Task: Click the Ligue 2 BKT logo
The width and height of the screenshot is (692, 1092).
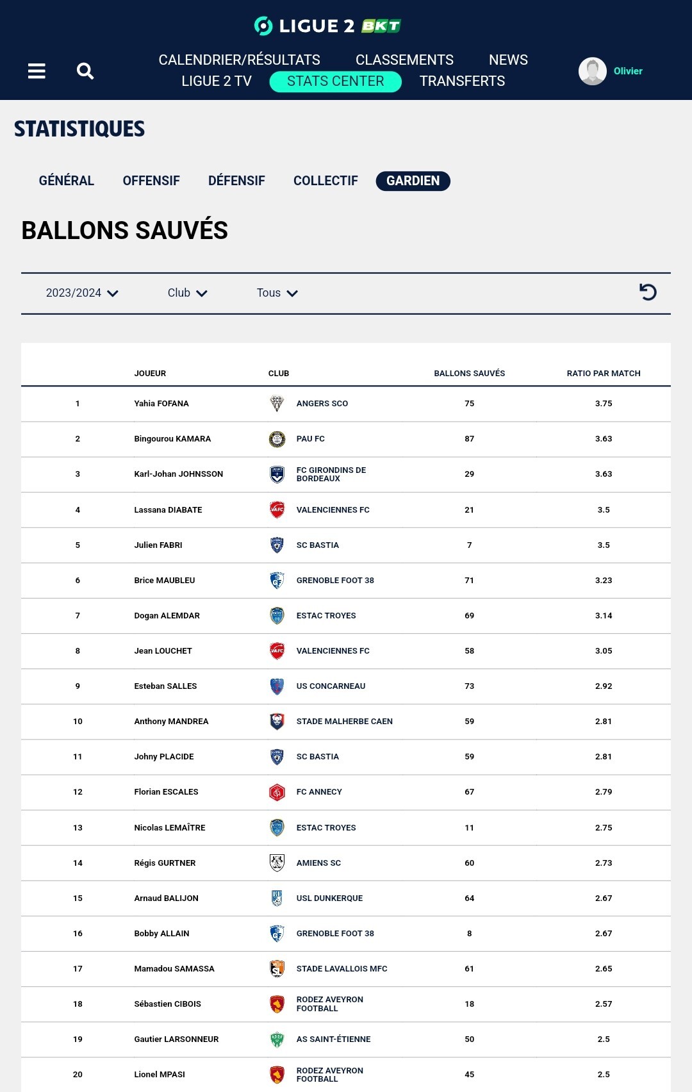Action: [x=327, y=26]
